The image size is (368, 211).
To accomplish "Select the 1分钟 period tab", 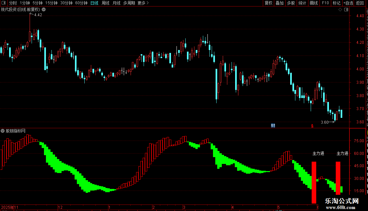I will click(25, 3).
